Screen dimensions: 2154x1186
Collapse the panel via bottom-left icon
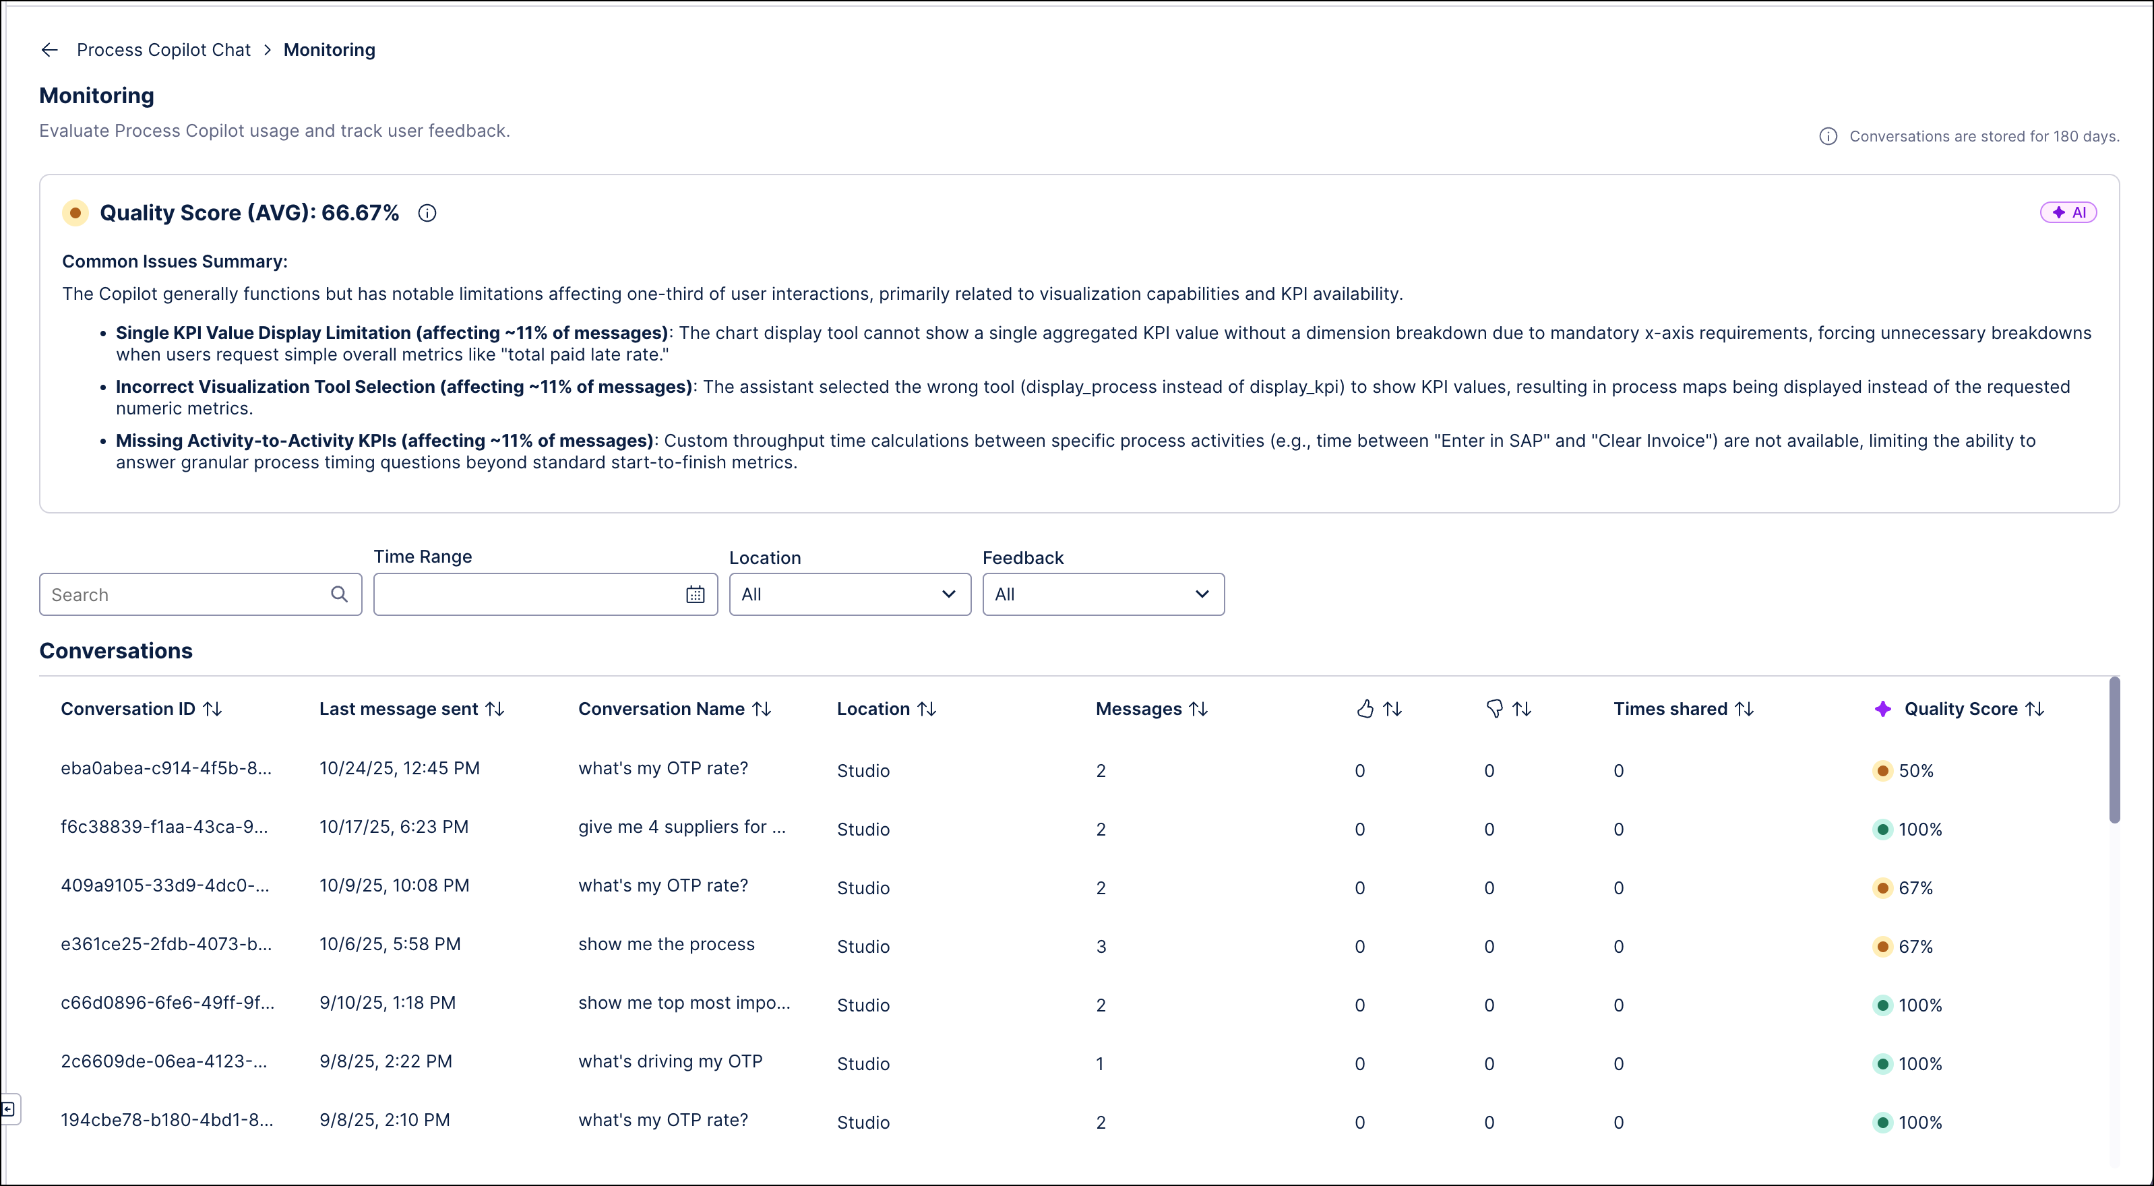pos(9,1109)
